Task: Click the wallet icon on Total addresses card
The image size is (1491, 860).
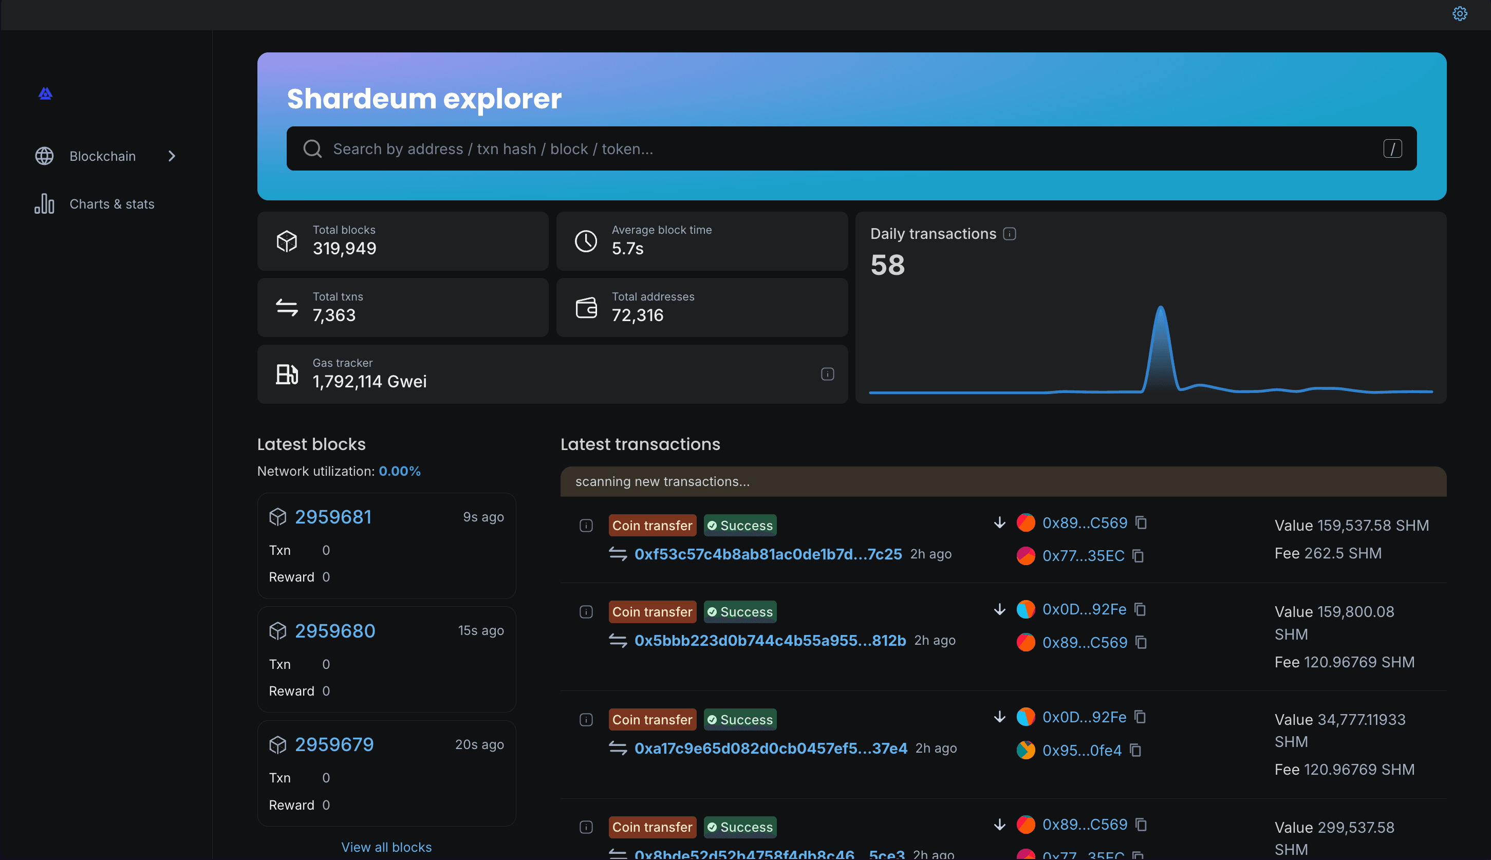Action: [585, 307]
